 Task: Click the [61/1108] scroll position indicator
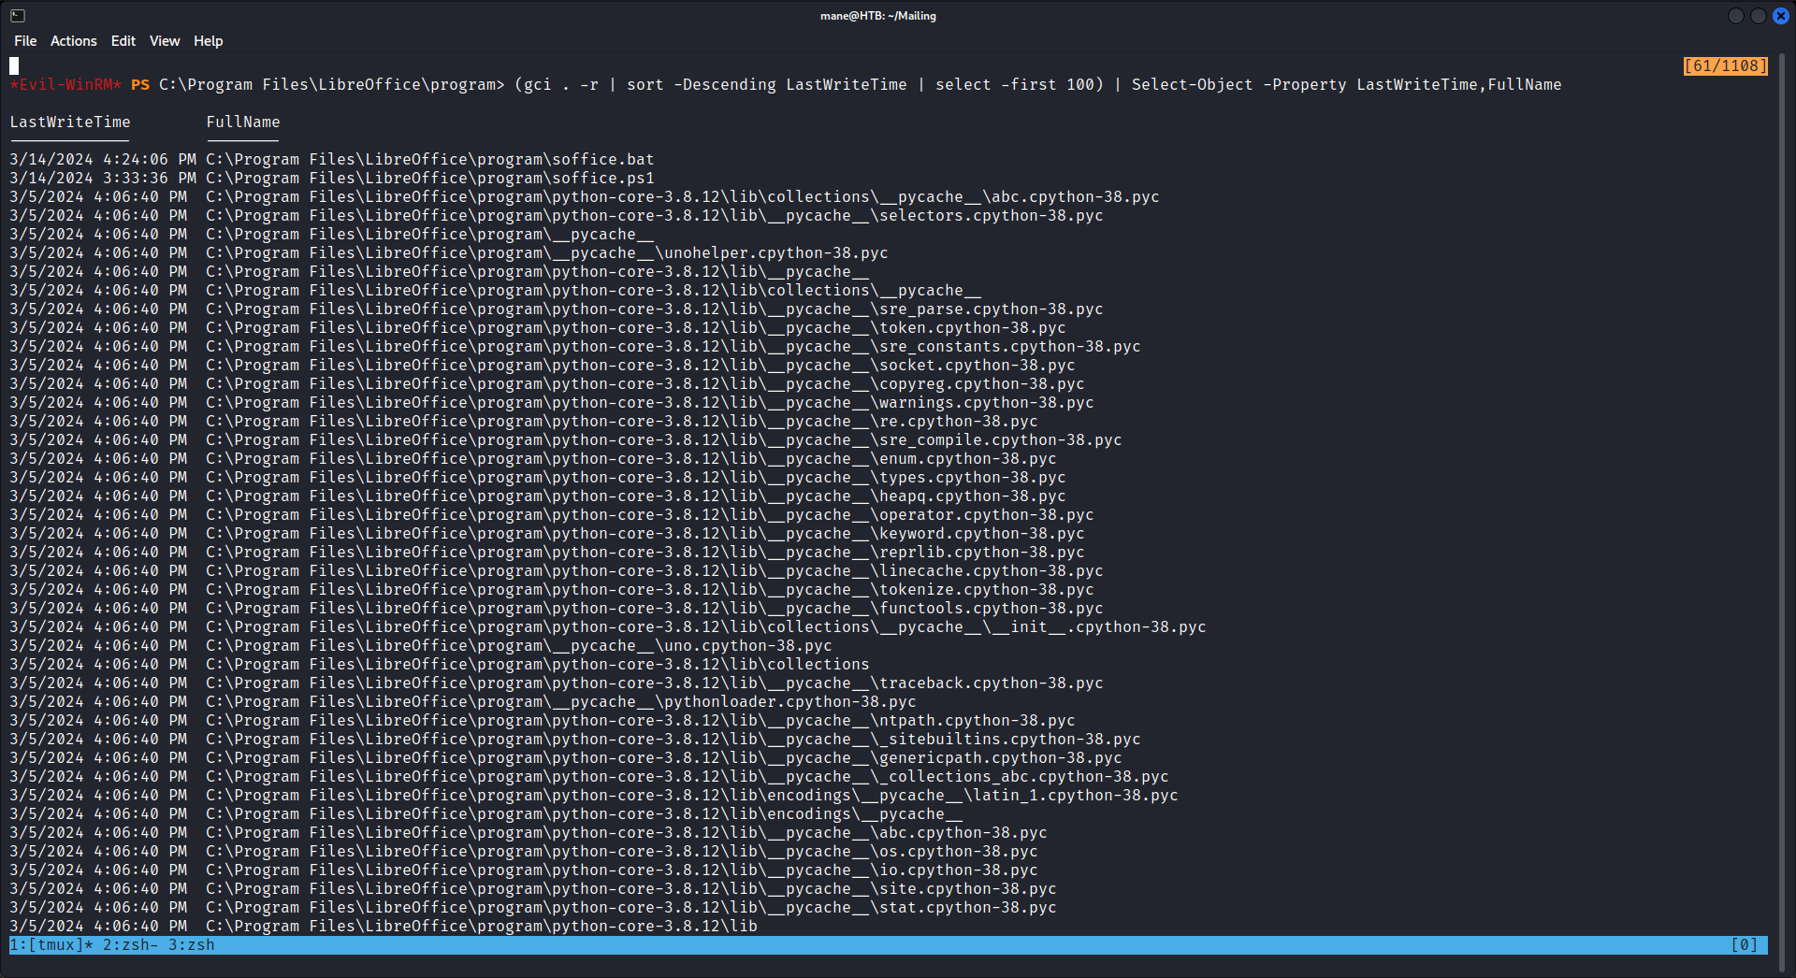1726,66
